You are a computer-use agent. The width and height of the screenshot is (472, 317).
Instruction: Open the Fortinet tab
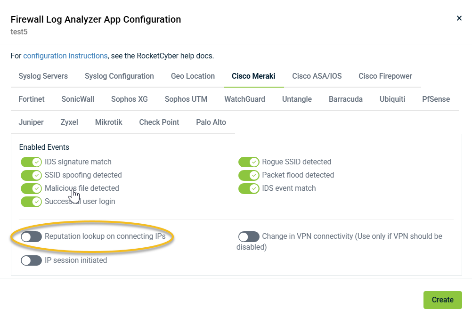click(32, 99)
